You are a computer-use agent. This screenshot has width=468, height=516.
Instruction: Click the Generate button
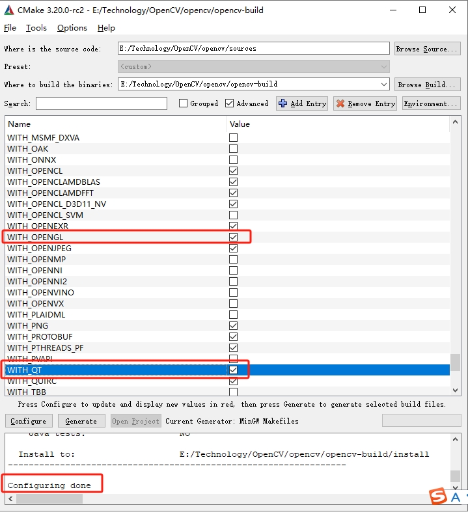(81, 421)
